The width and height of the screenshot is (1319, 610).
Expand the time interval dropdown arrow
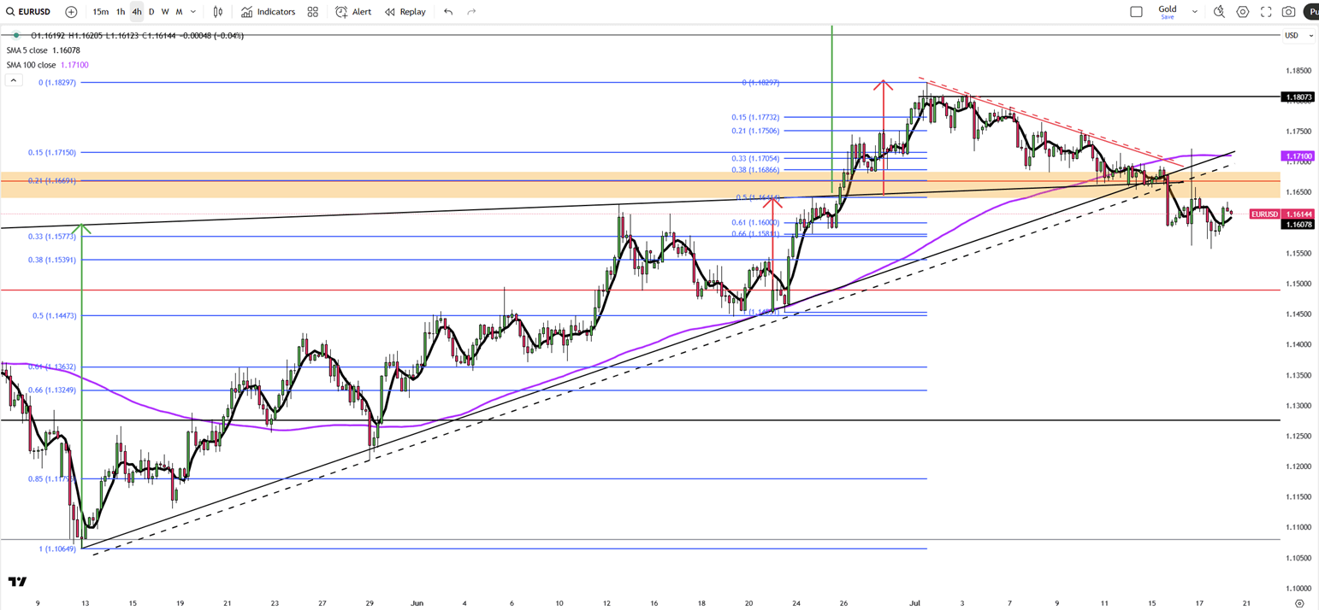(x=193, y=12)
